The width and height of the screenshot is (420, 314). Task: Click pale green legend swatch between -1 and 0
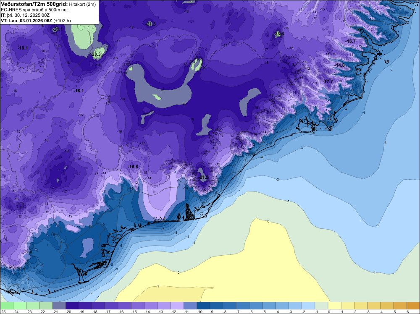(321, 306)
